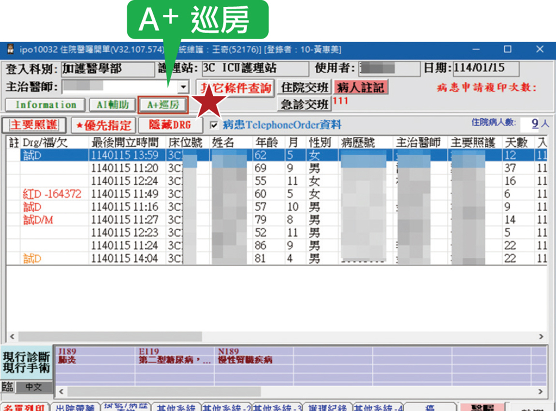This screenshot has width=556, height=411.
Task: Open 其它條件查詢 search
Action: [x=235, y=88]
